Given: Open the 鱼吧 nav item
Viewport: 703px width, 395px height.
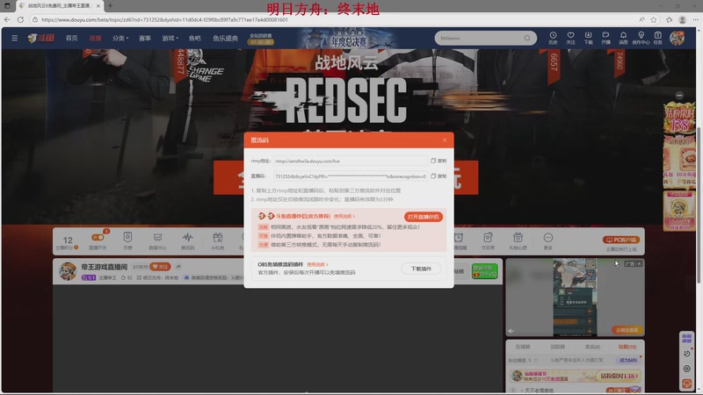Looking at the screenshot, I should [194, 38].
